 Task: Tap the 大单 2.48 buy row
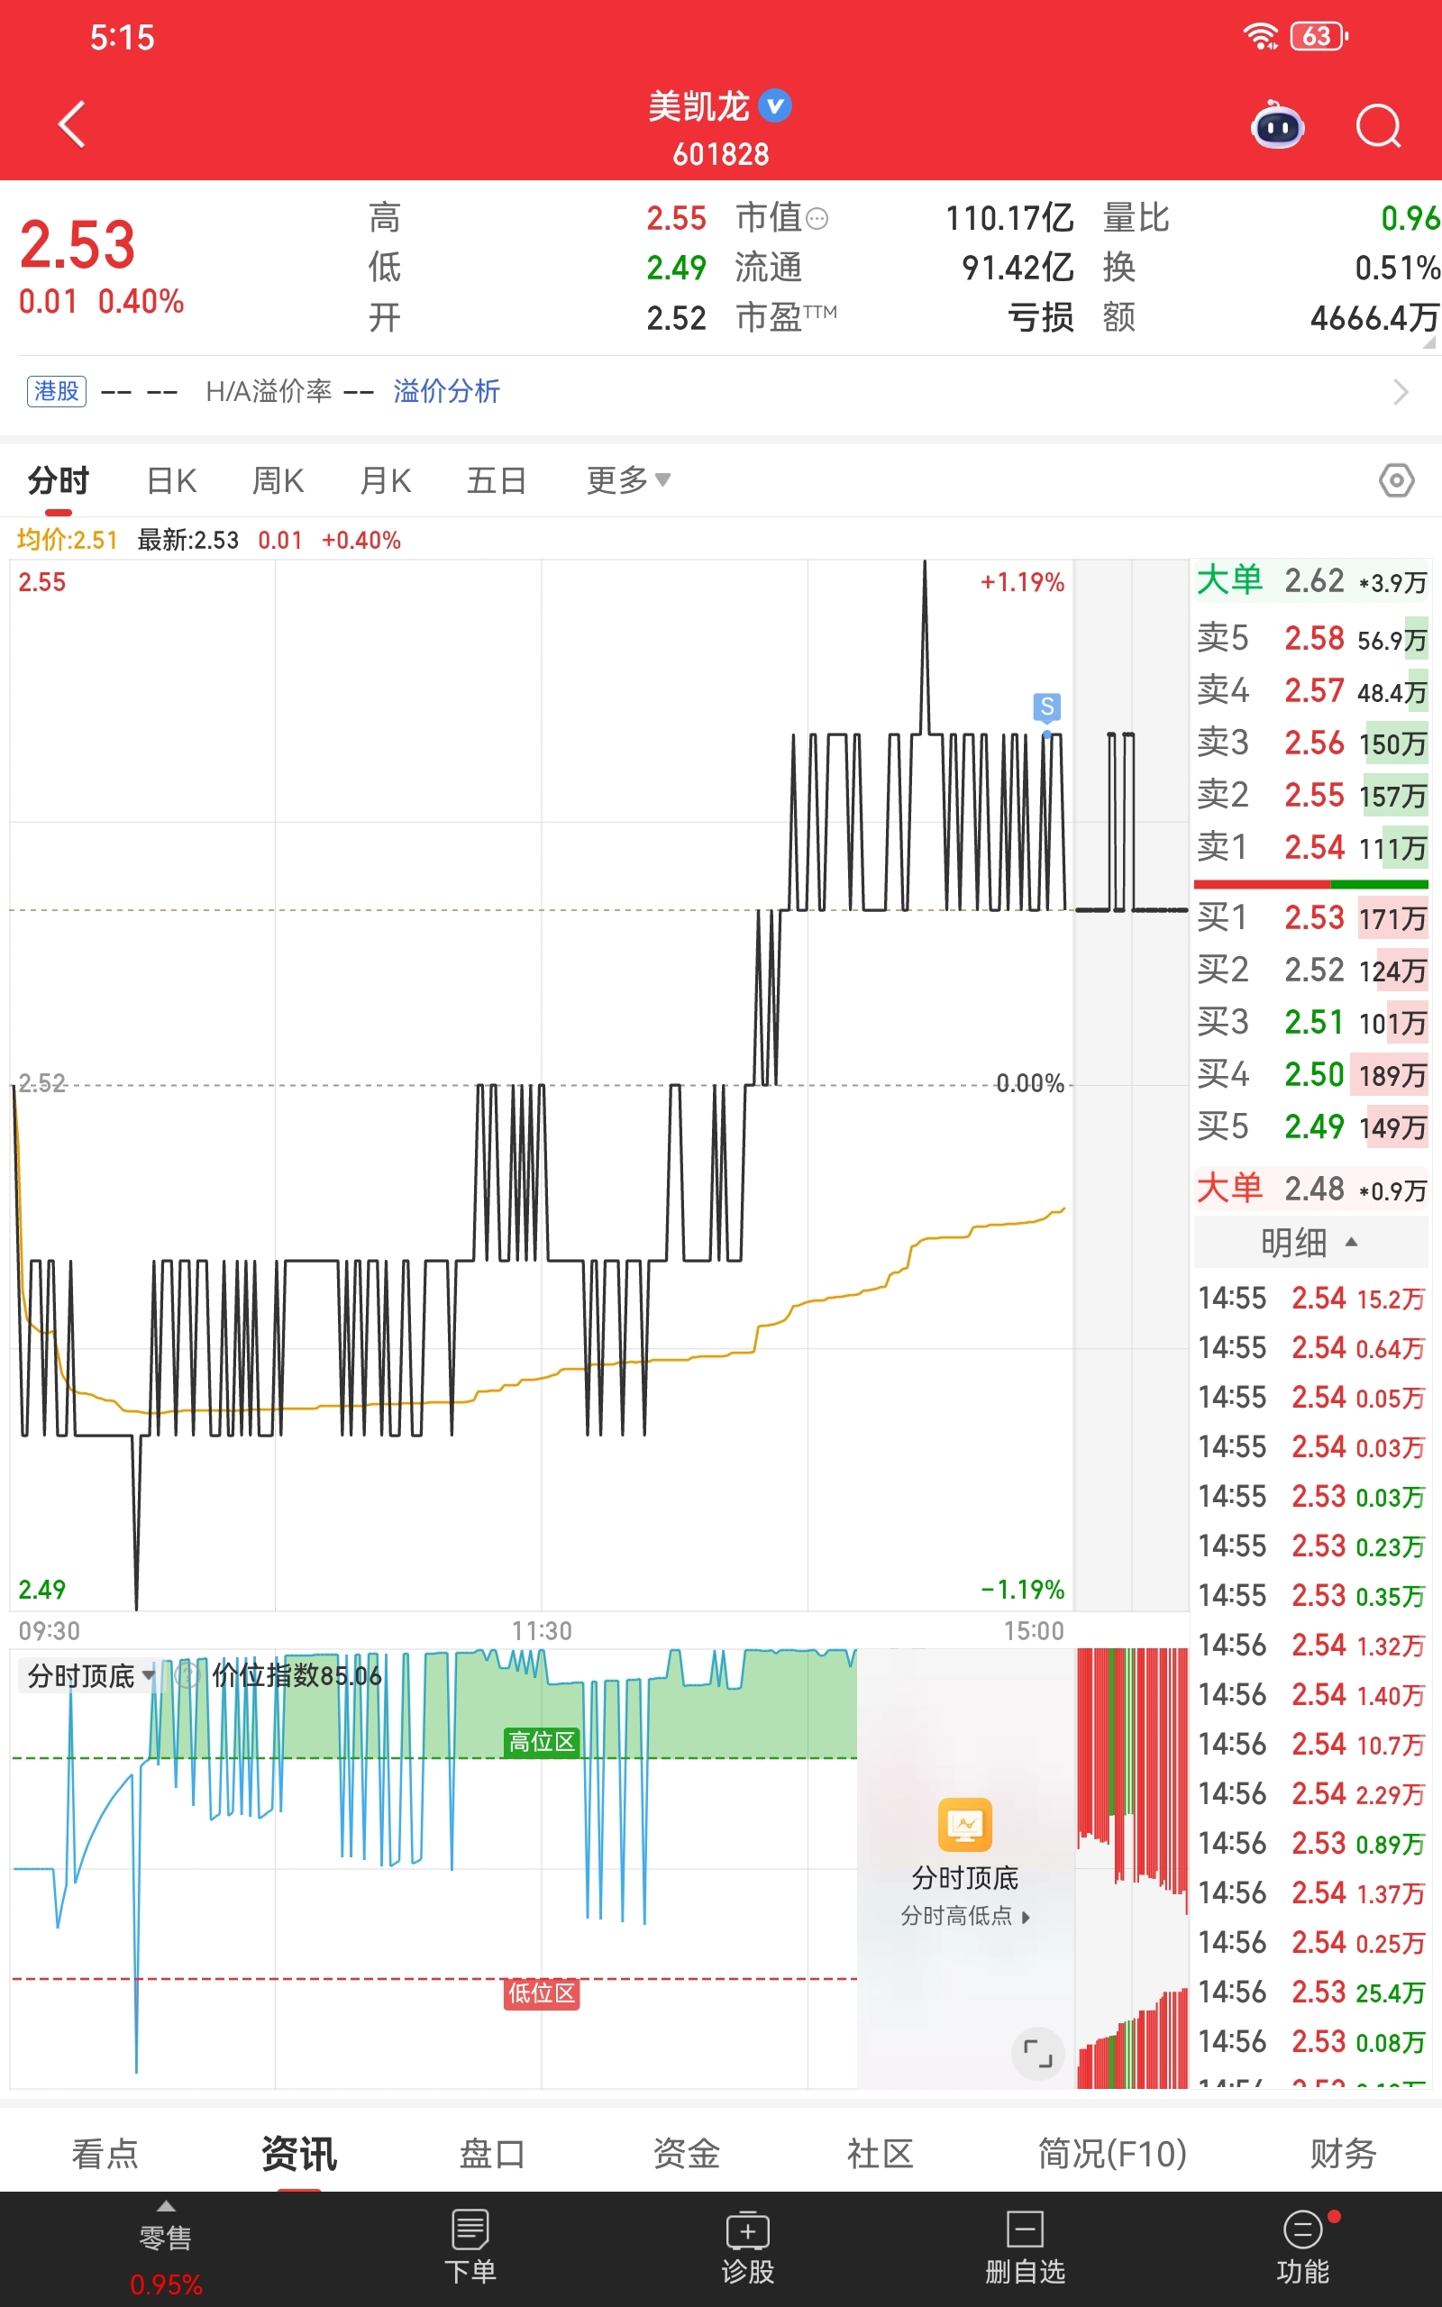pyautogui.click(x=1311, y=1189)
